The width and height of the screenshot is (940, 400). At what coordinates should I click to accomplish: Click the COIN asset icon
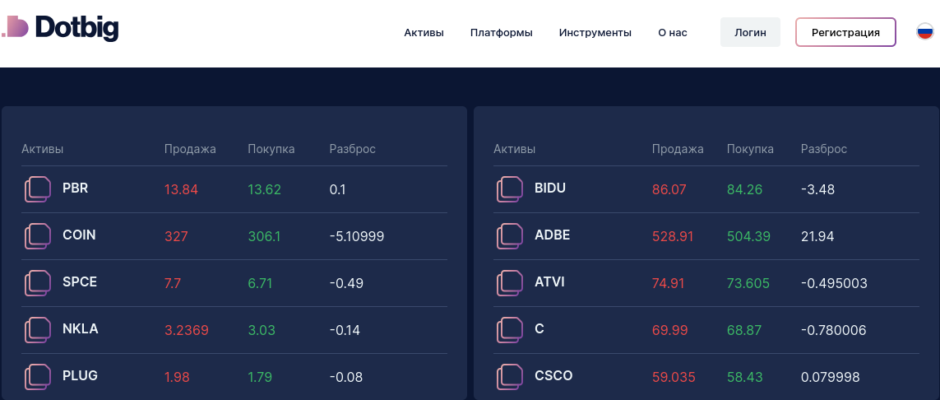tap(37, 236)
